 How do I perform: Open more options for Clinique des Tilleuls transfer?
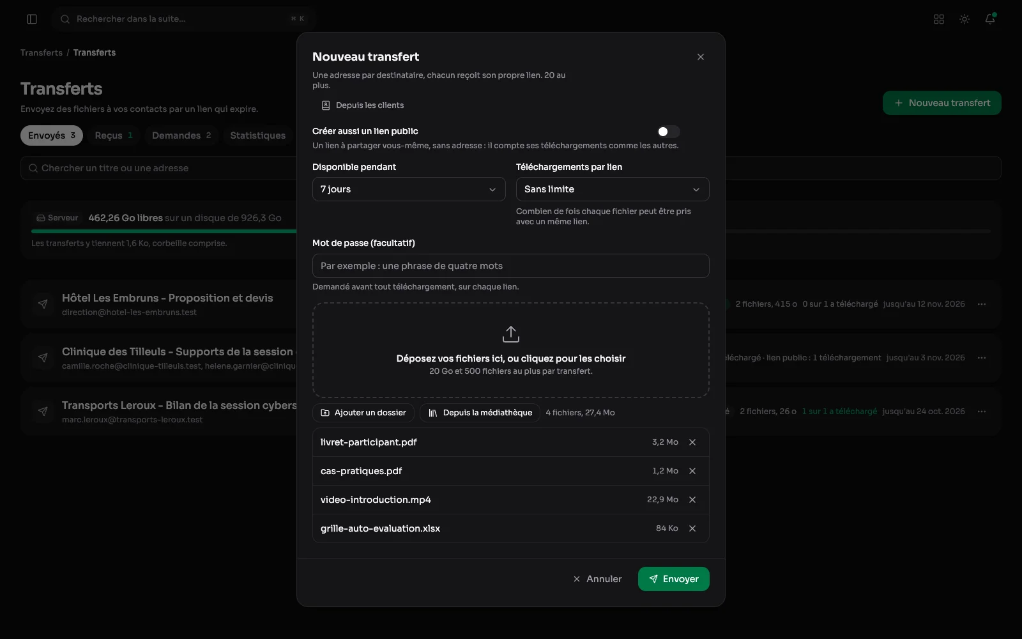pos(982,358)
